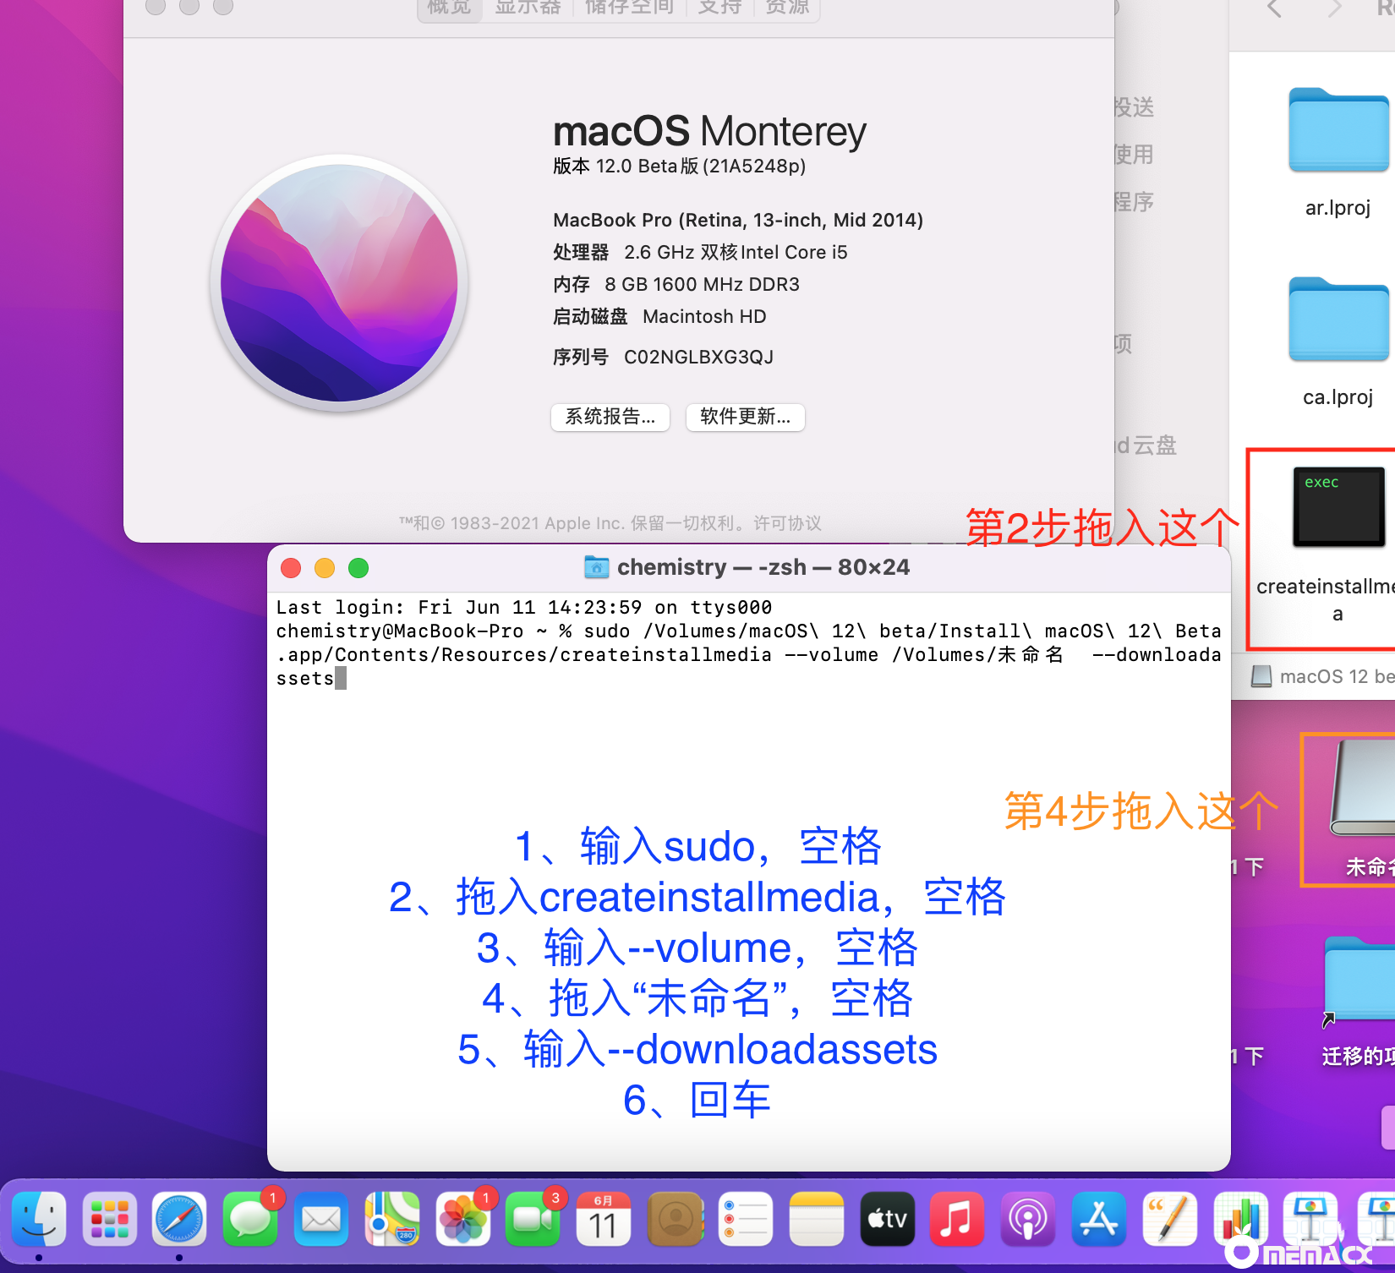Open the 许可协议 link
This screenshot has height=1273, width=1395.
[x=787, y=523]
